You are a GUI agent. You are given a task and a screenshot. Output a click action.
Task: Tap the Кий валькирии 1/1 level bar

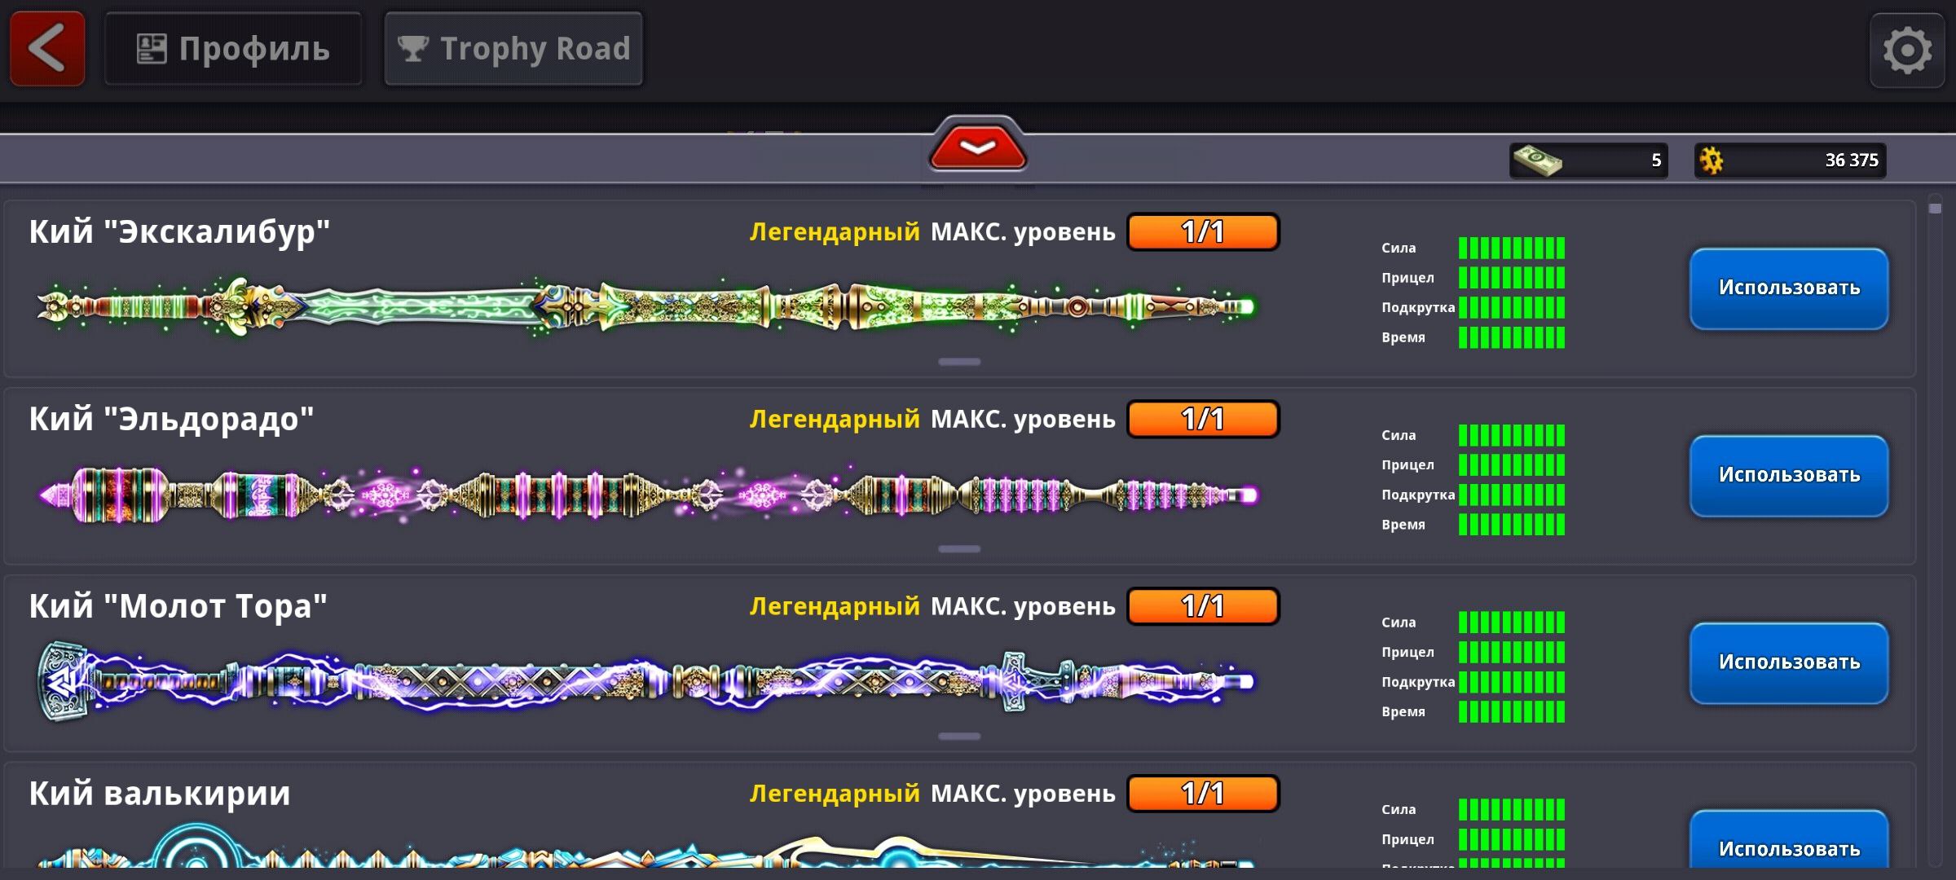point(1204,794)
